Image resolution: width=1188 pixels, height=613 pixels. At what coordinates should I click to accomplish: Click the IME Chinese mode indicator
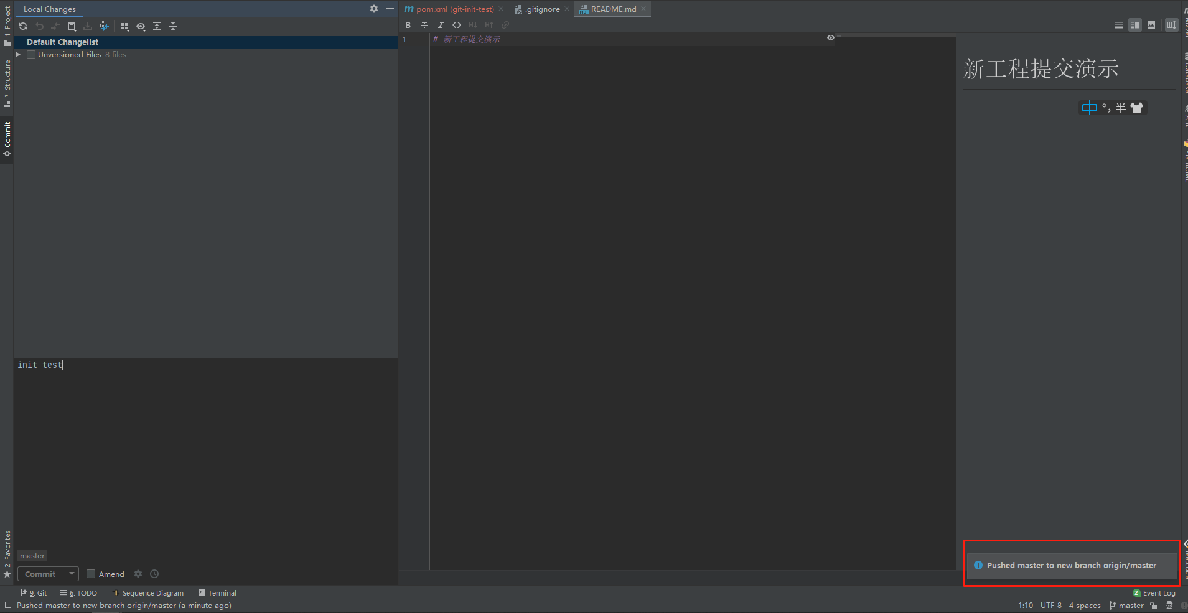point(1090,108)
